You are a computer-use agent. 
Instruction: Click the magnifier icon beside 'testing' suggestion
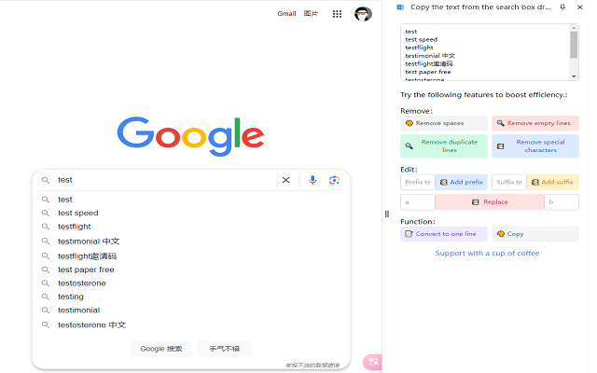click(x=46, y=297)
